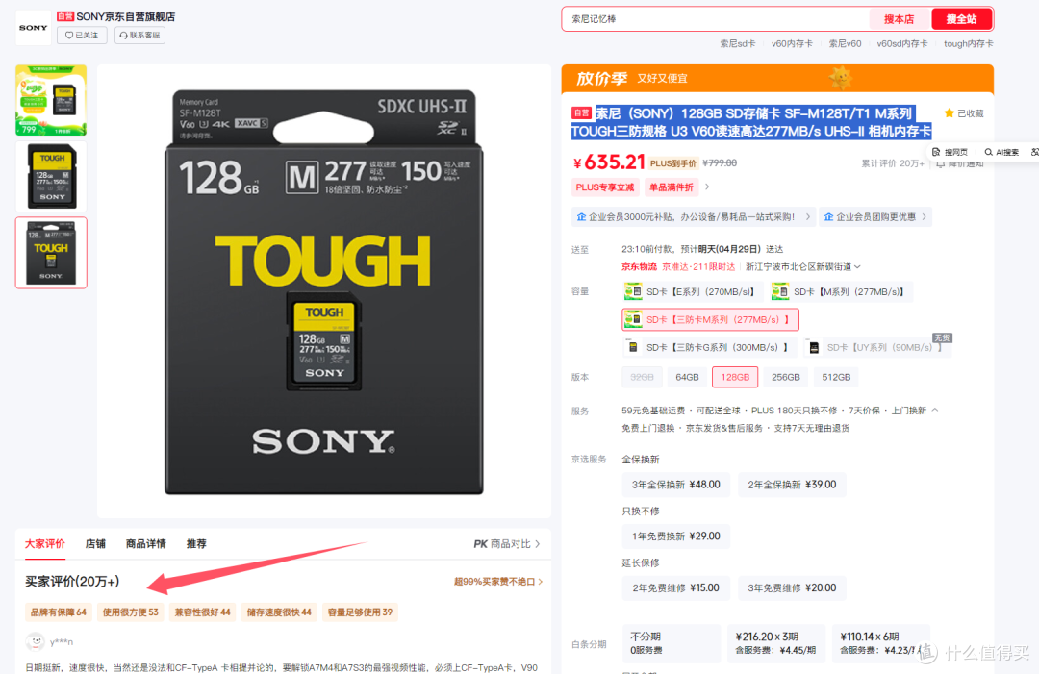
Task: Switch to the 商品详情 tab
Action: click(x=146, y=544)
